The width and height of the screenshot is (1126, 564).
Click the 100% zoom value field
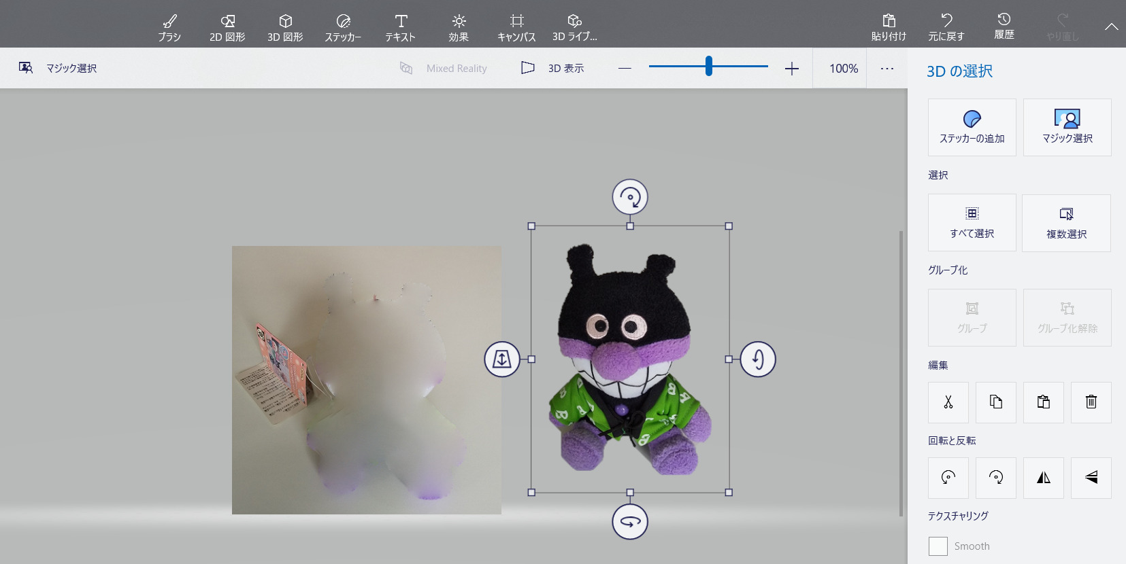pos(840,68)
